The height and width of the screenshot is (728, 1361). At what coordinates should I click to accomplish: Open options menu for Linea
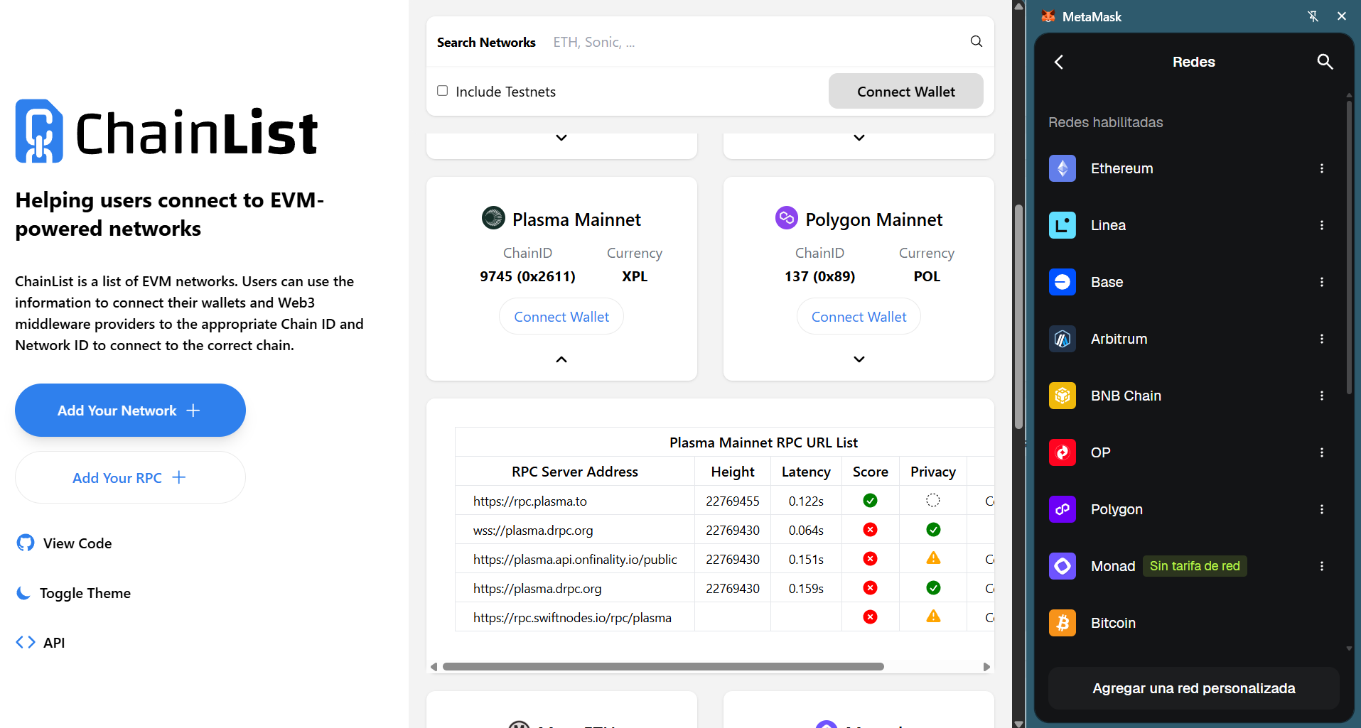(1322, 225)
